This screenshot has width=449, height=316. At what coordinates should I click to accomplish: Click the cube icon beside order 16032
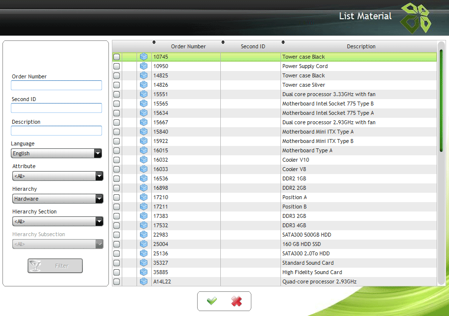click(143, 160)
